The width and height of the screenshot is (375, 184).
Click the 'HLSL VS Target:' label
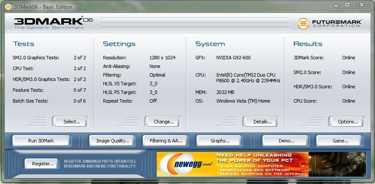(x=120, y=84)
